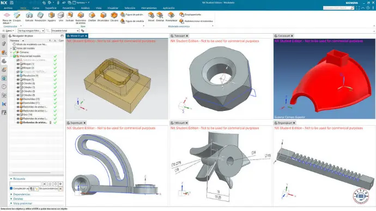
Task: Select the Eliminar face tool
Action: (x=160, y=17)
